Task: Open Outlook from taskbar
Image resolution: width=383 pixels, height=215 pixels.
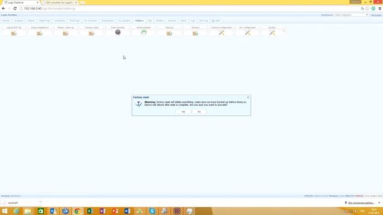Action: (53, 211)
